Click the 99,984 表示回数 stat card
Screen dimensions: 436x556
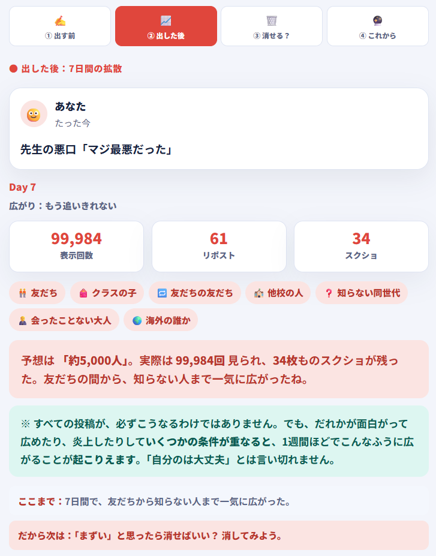[x=76, y=247]
